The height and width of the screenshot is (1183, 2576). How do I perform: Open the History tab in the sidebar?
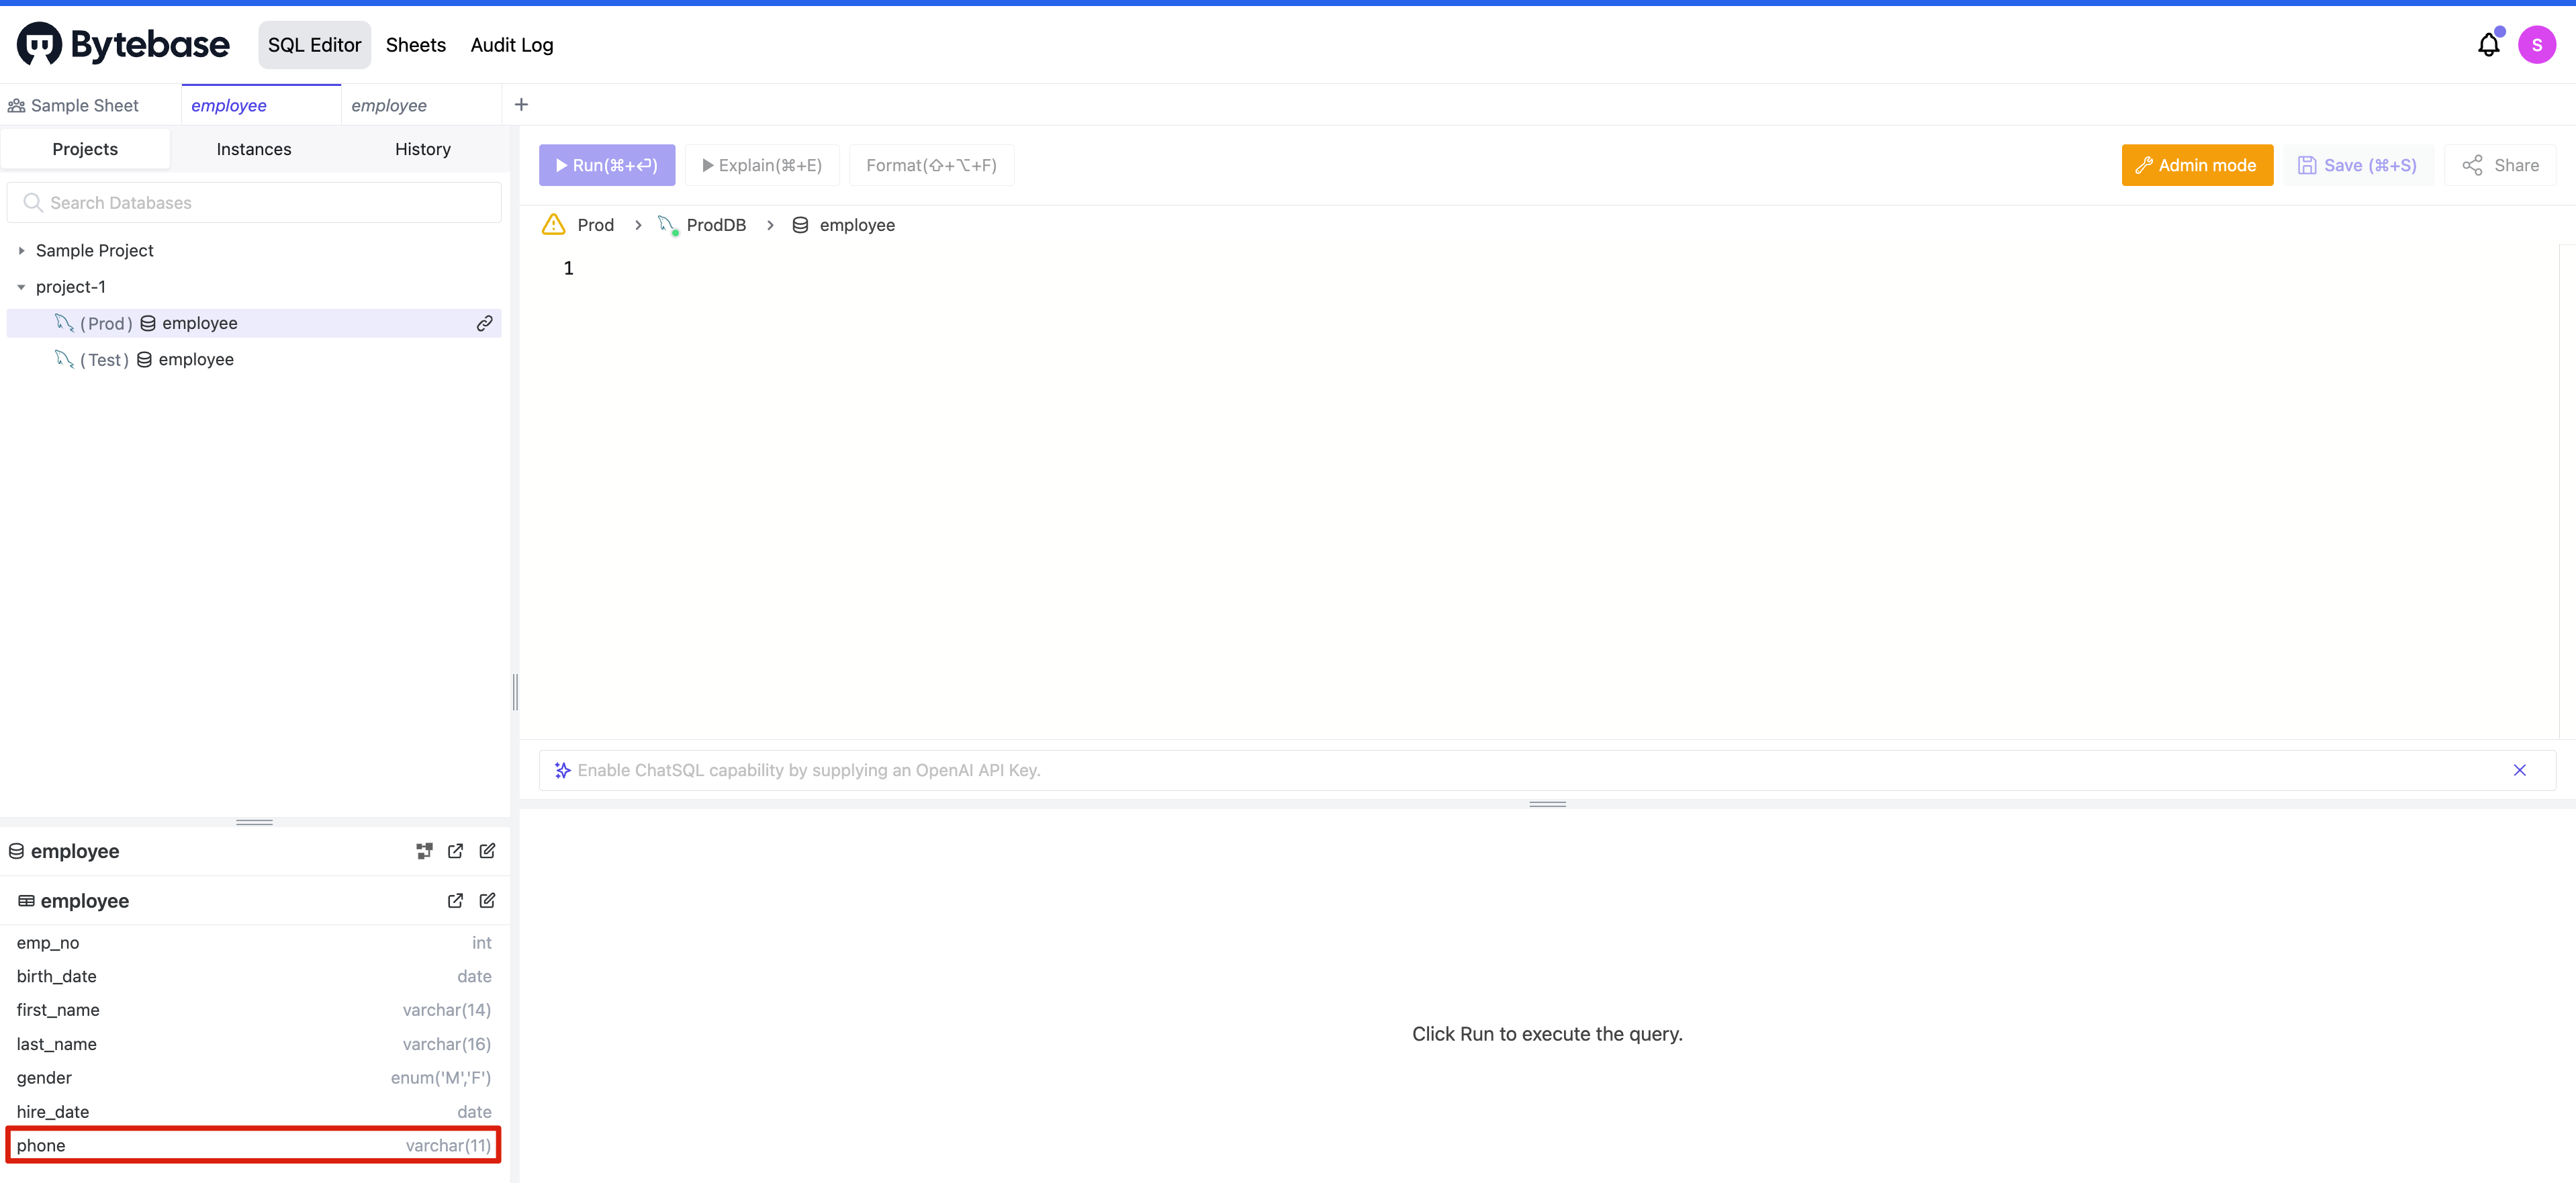pos(422,148)
